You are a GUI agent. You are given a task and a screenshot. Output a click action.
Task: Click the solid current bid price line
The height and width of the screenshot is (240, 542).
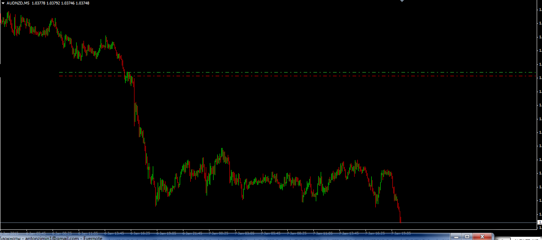click(x=268, y=222)
